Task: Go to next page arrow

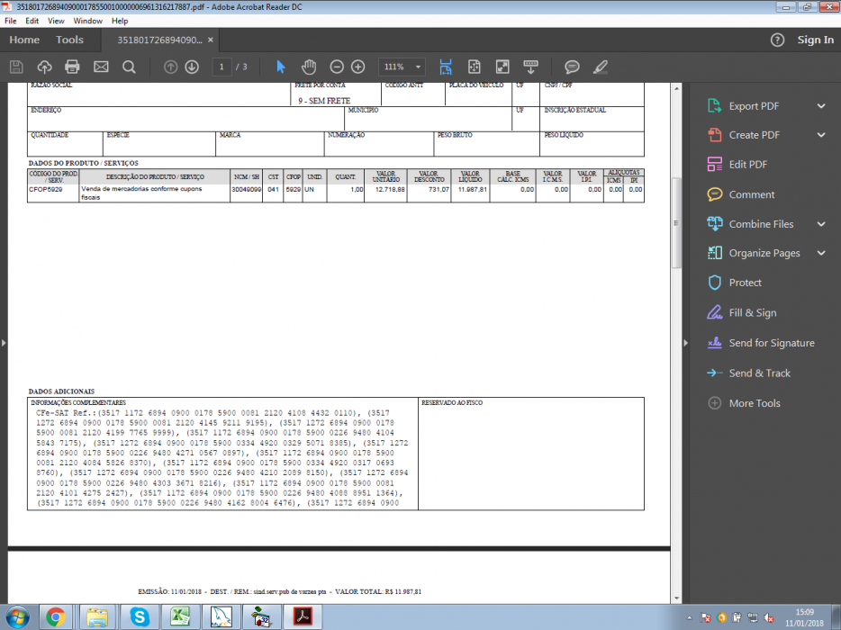Action: point(192,67)
